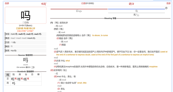The height and width of the screenshot is (92, 173).
Task: Click the Mandarin reading ma3(嗎)
Action: (38, 34)
